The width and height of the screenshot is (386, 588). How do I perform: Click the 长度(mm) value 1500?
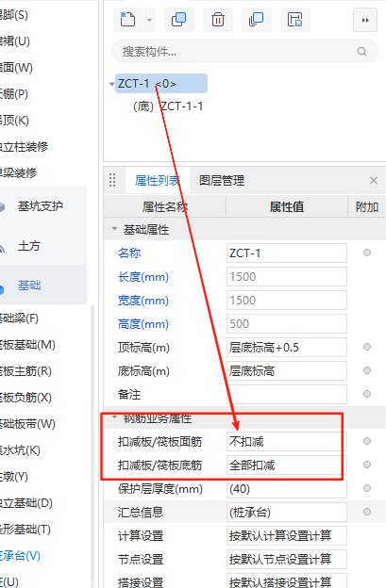point(287,277)
